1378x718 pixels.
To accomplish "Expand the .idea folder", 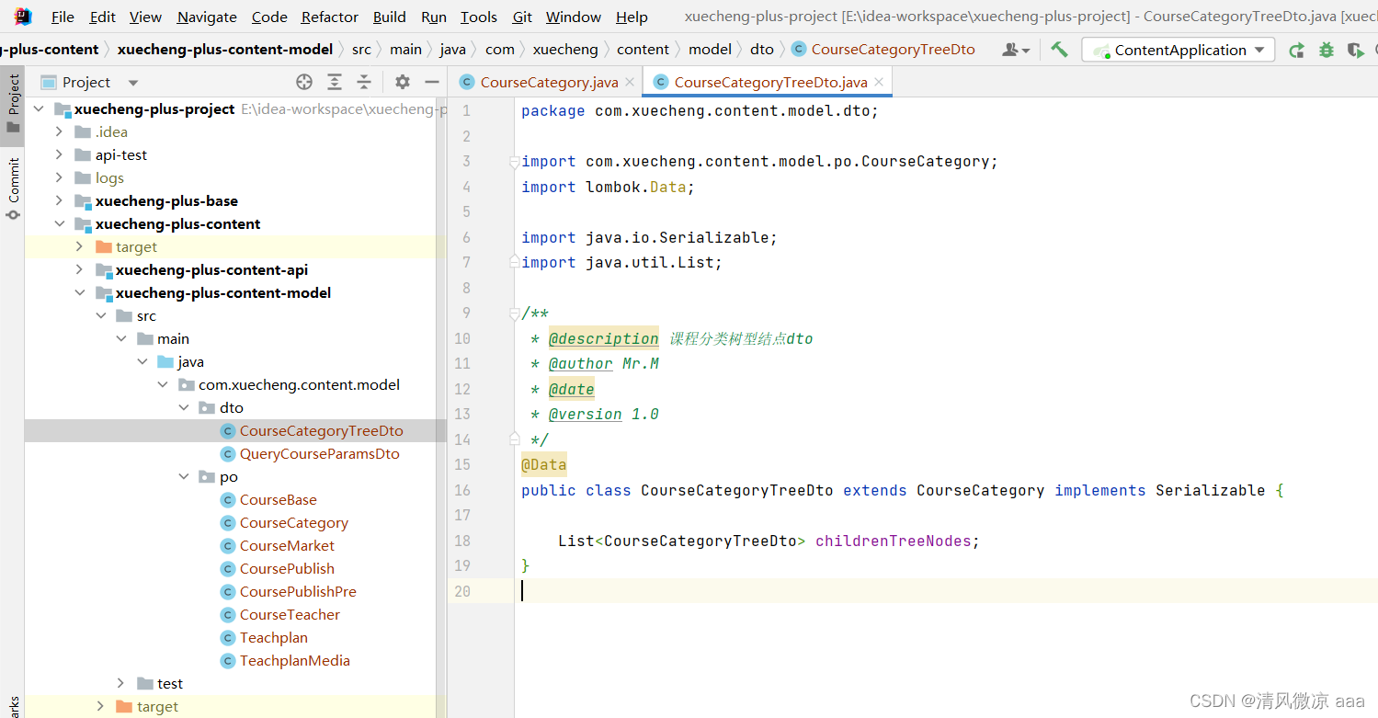I will (x=59, y=132).
